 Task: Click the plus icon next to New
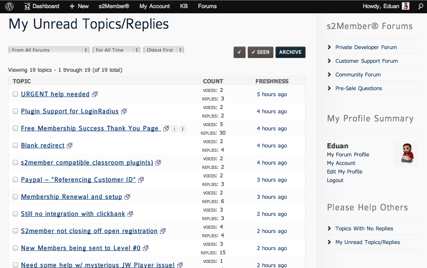click(72, 6)
